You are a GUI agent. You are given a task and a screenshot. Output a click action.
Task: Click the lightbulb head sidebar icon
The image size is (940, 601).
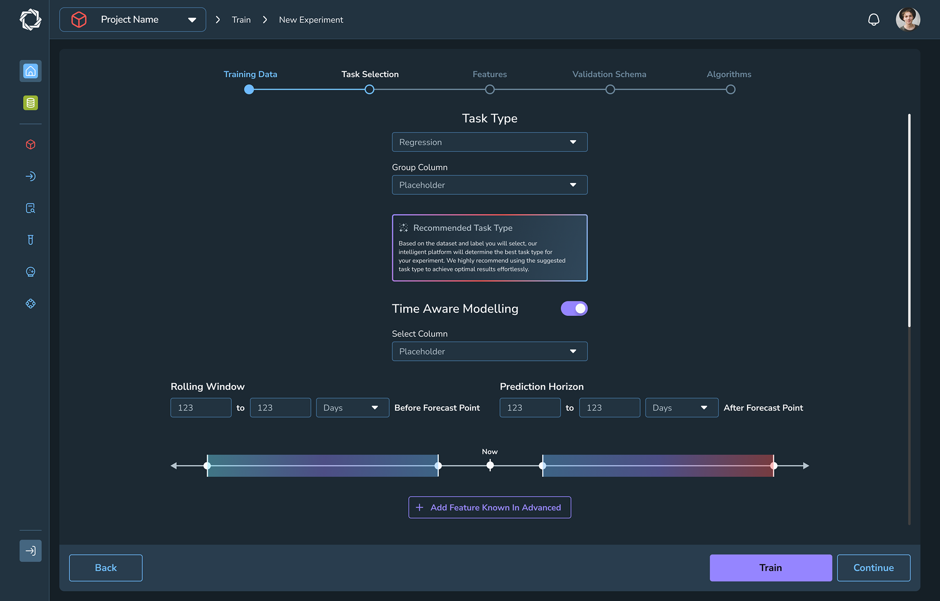[x=30, y=272]
